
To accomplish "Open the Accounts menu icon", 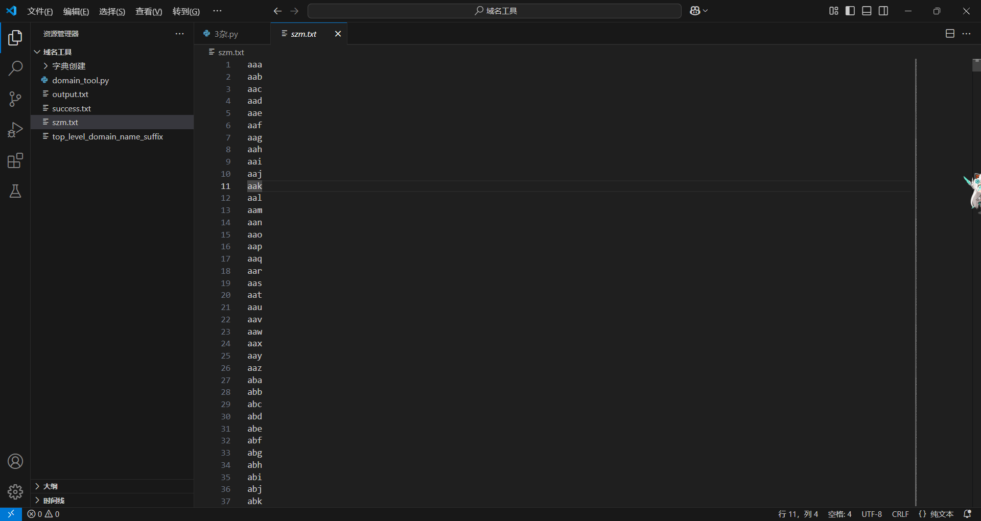I will point(15,461).
